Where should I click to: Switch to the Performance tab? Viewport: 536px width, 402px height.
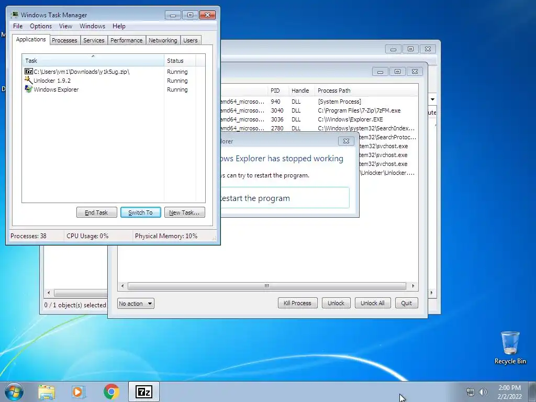tap(127, 40)
